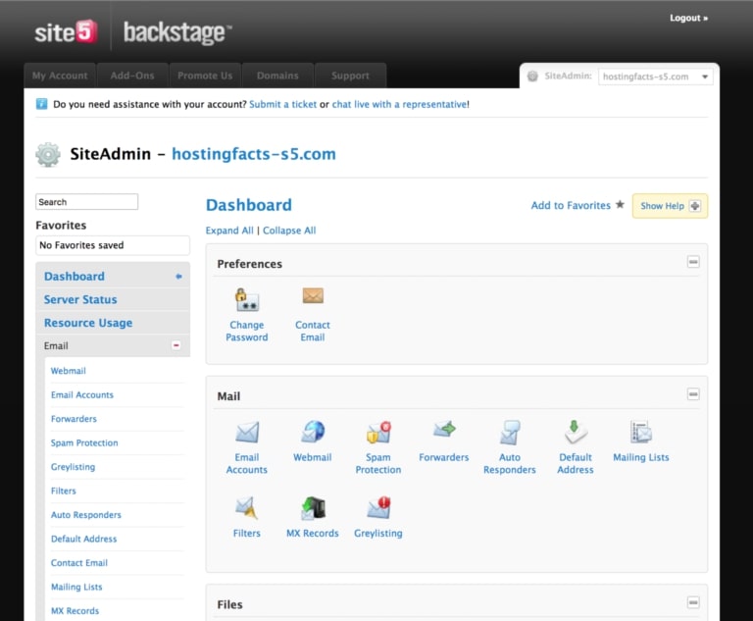Click the Add to Favorites star icon

coord(620,205)
